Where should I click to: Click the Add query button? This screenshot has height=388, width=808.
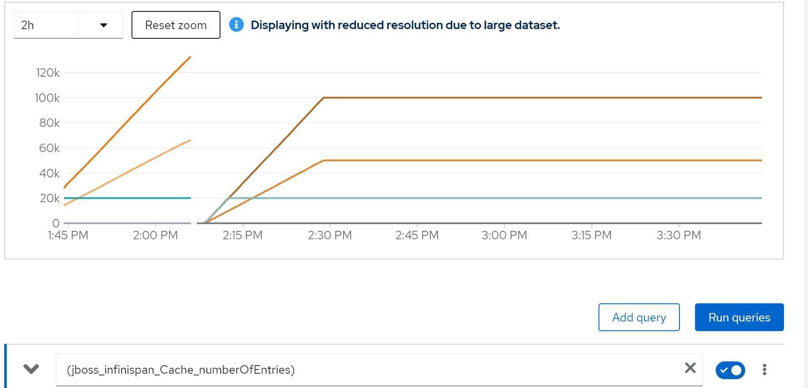[639, 317]
